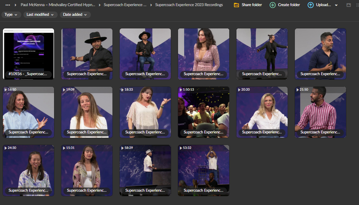Open the Type filter dropdown
Screen dimensions: 359x205
point(11,15)
